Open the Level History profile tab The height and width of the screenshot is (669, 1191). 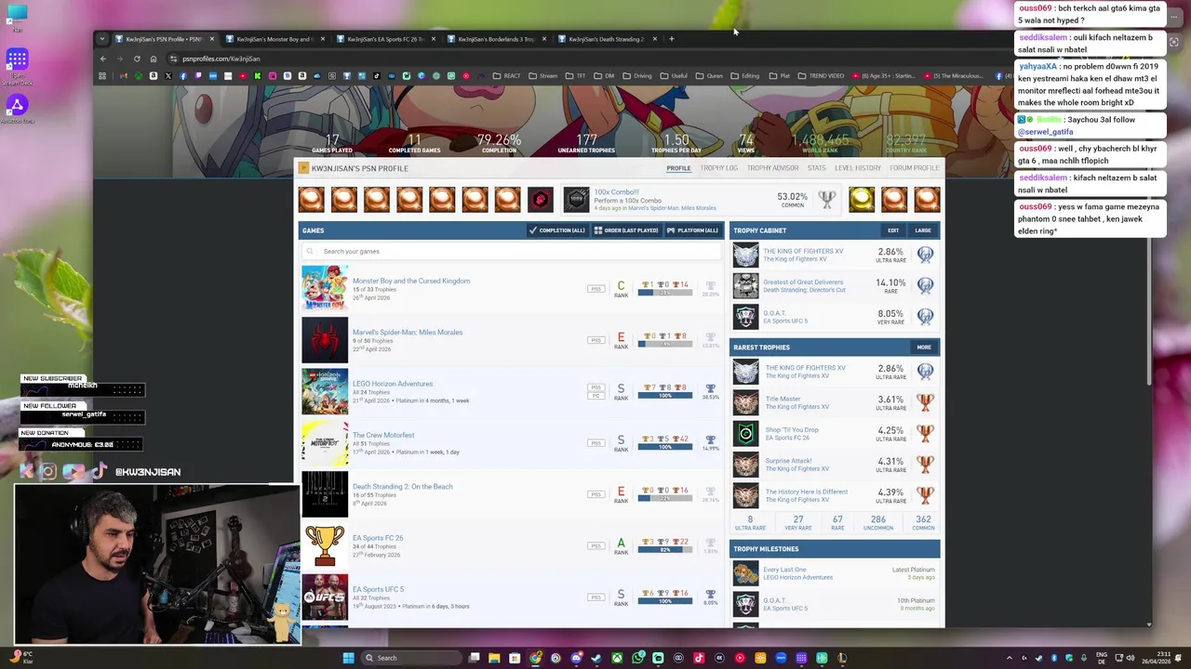(858, 168)
